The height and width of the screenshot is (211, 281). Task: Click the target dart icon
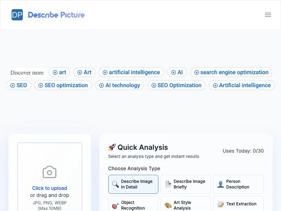click(116, 206)
